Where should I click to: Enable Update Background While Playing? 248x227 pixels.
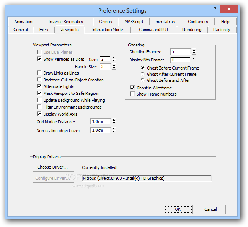[x=39, y=100]
